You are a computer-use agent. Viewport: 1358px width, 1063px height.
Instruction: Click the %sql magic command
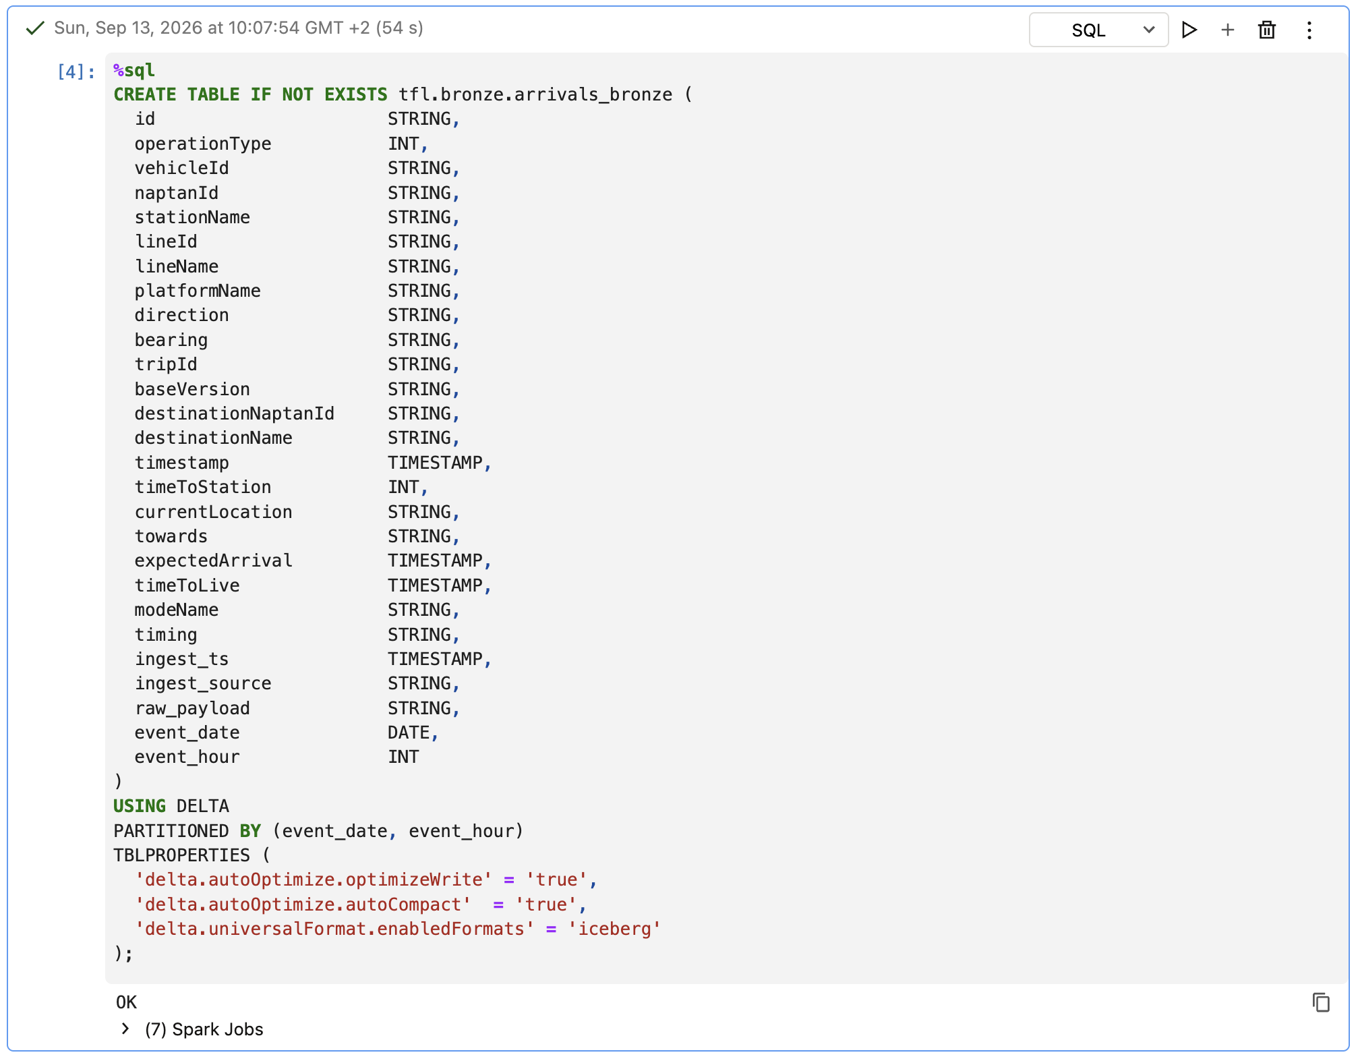coord(134,70)
